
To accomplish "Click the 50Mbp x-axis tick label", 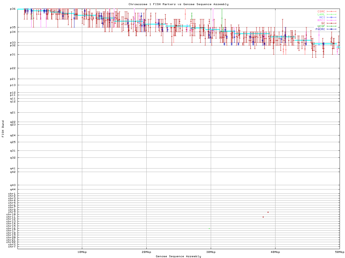I will click(x=339, y=252).
